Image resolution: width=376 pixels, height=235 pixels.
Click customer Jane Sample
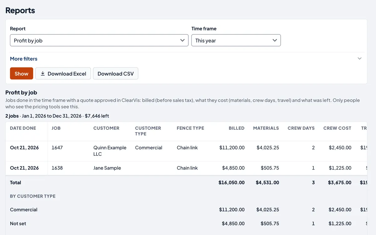107,168
